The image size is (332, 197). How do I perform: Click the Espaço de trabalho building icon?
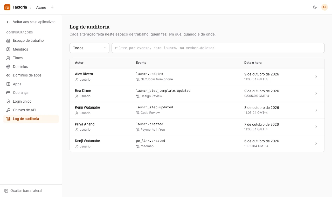tap(8, 41)
